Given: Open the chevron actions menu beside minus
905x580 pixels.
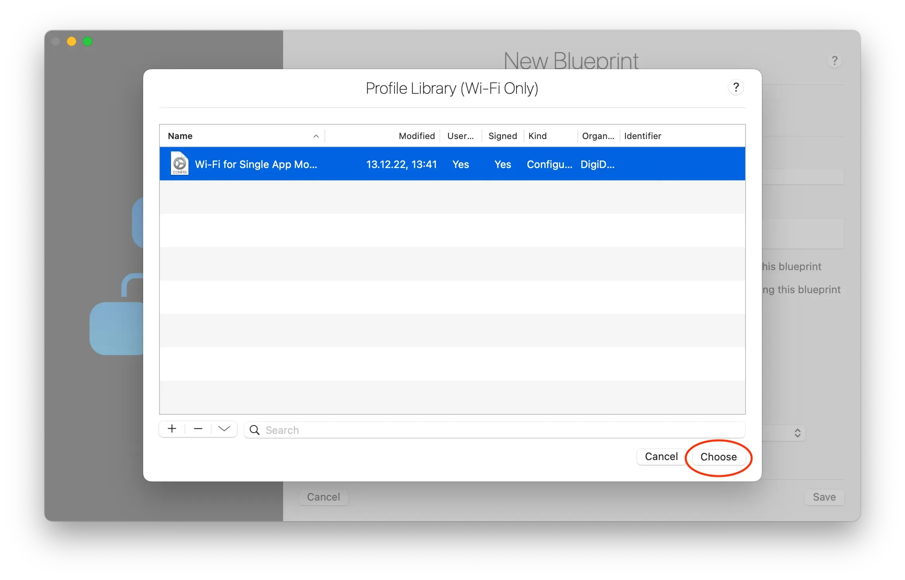Looking at the screenshot, I should point(224,429).
